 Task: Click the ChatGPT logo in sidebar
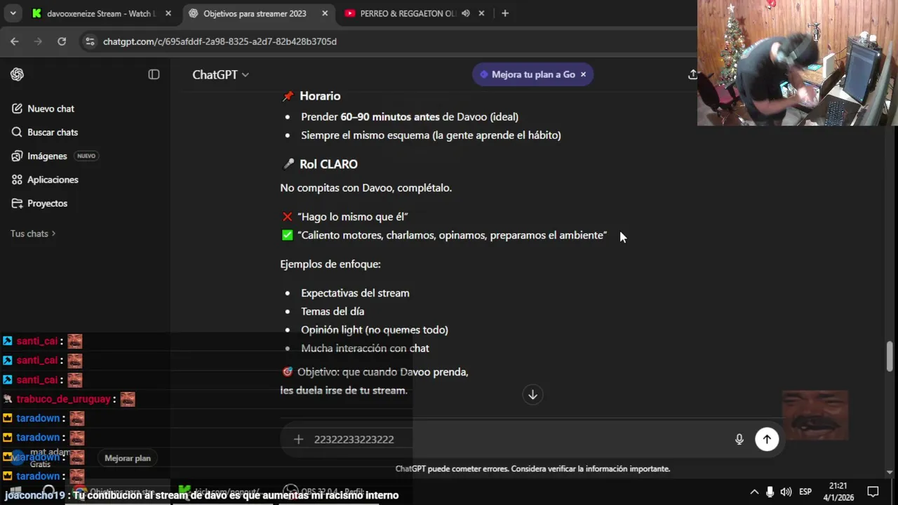pyautogui.click(x=18, y=74)
